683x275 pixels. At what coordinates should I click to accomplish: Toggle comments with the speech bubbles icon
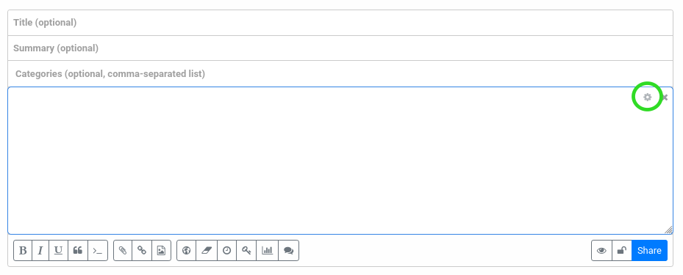coord(288,250)
